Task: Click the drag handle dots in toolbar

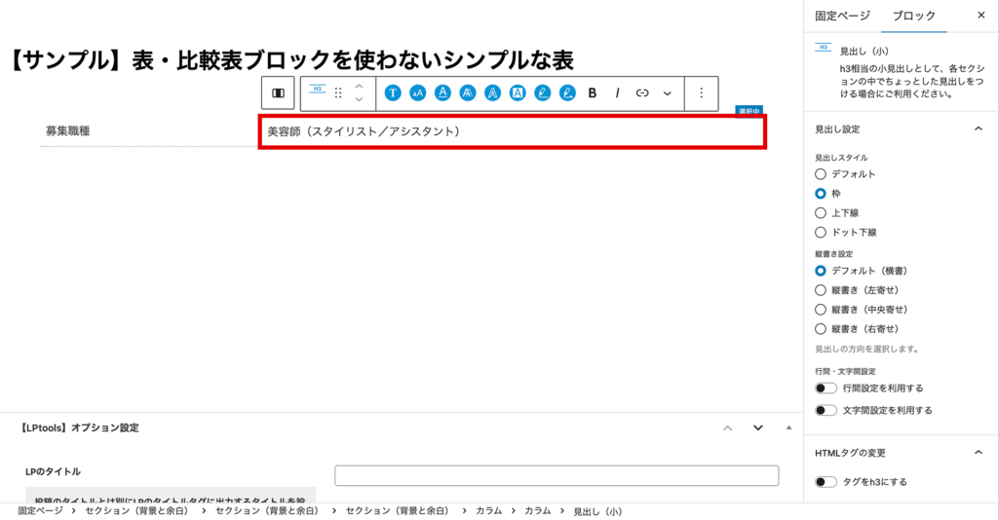Action: click(x=338, y=93)
